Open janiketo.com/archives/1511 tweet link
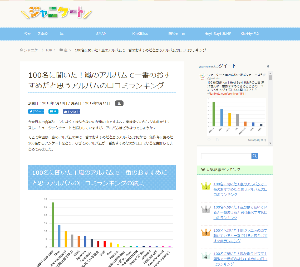 [228, 94]
